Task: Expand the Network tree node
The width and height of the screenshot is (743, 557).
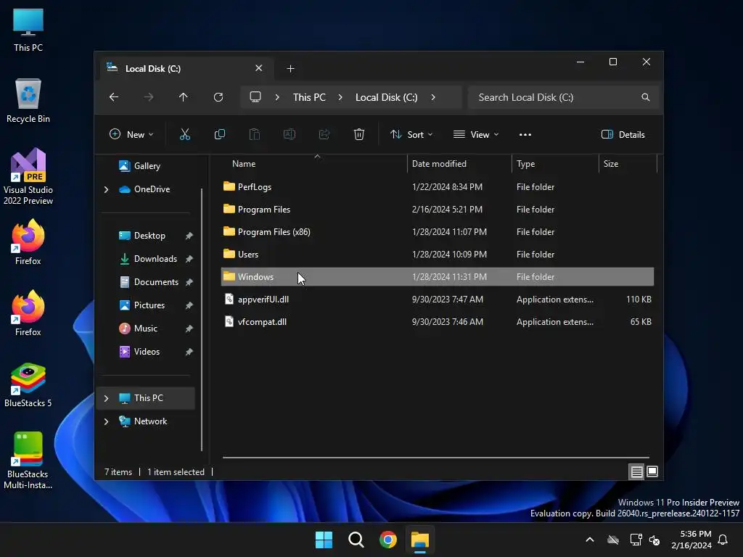Action: coord(106,421)
